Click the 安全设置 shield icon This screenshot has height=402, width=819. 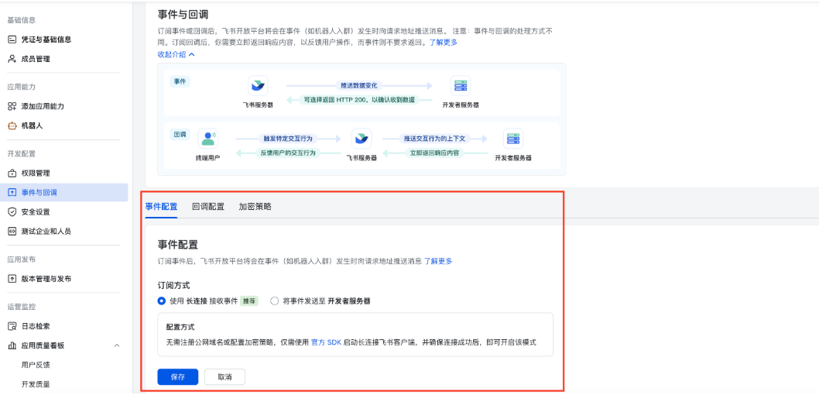[x=12, y=211]
